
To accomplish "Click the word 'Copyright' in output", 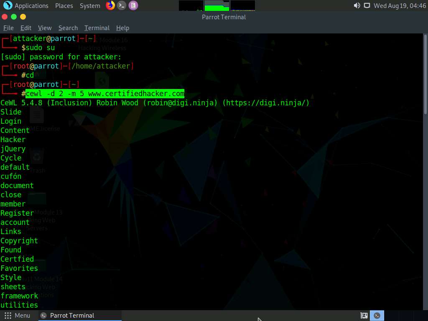I will pyautogui.click(x=19, y=241).
